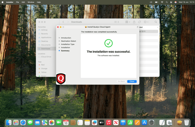
Task: Open the Apple menu
Action: (x=2, y=2)
